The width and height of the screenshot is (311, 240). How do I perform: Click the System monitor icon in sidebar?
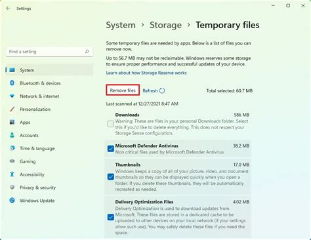[12, 70]
